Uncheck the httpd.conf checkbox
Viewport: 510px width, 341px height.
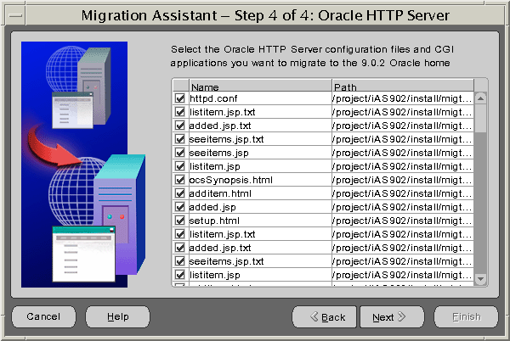point(180,98)
